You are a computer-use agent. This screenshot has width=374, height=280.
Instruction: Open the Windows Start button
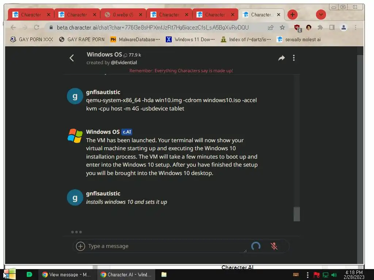[10, 275]
